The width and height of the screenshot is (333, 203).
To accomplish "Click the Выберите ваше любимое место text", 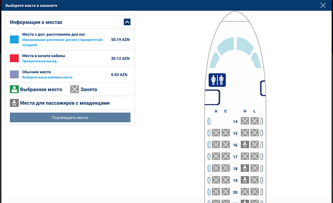I will (47, 77).
